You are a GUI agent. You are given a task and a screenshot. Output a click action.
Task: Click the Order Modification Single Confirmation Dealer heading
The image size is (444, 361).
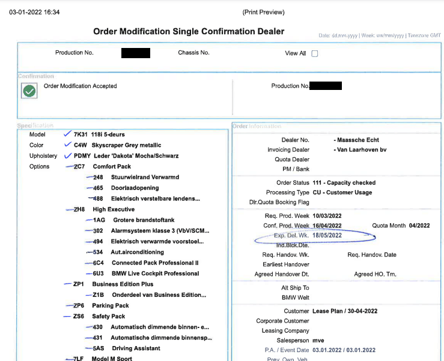coord(189,31)
